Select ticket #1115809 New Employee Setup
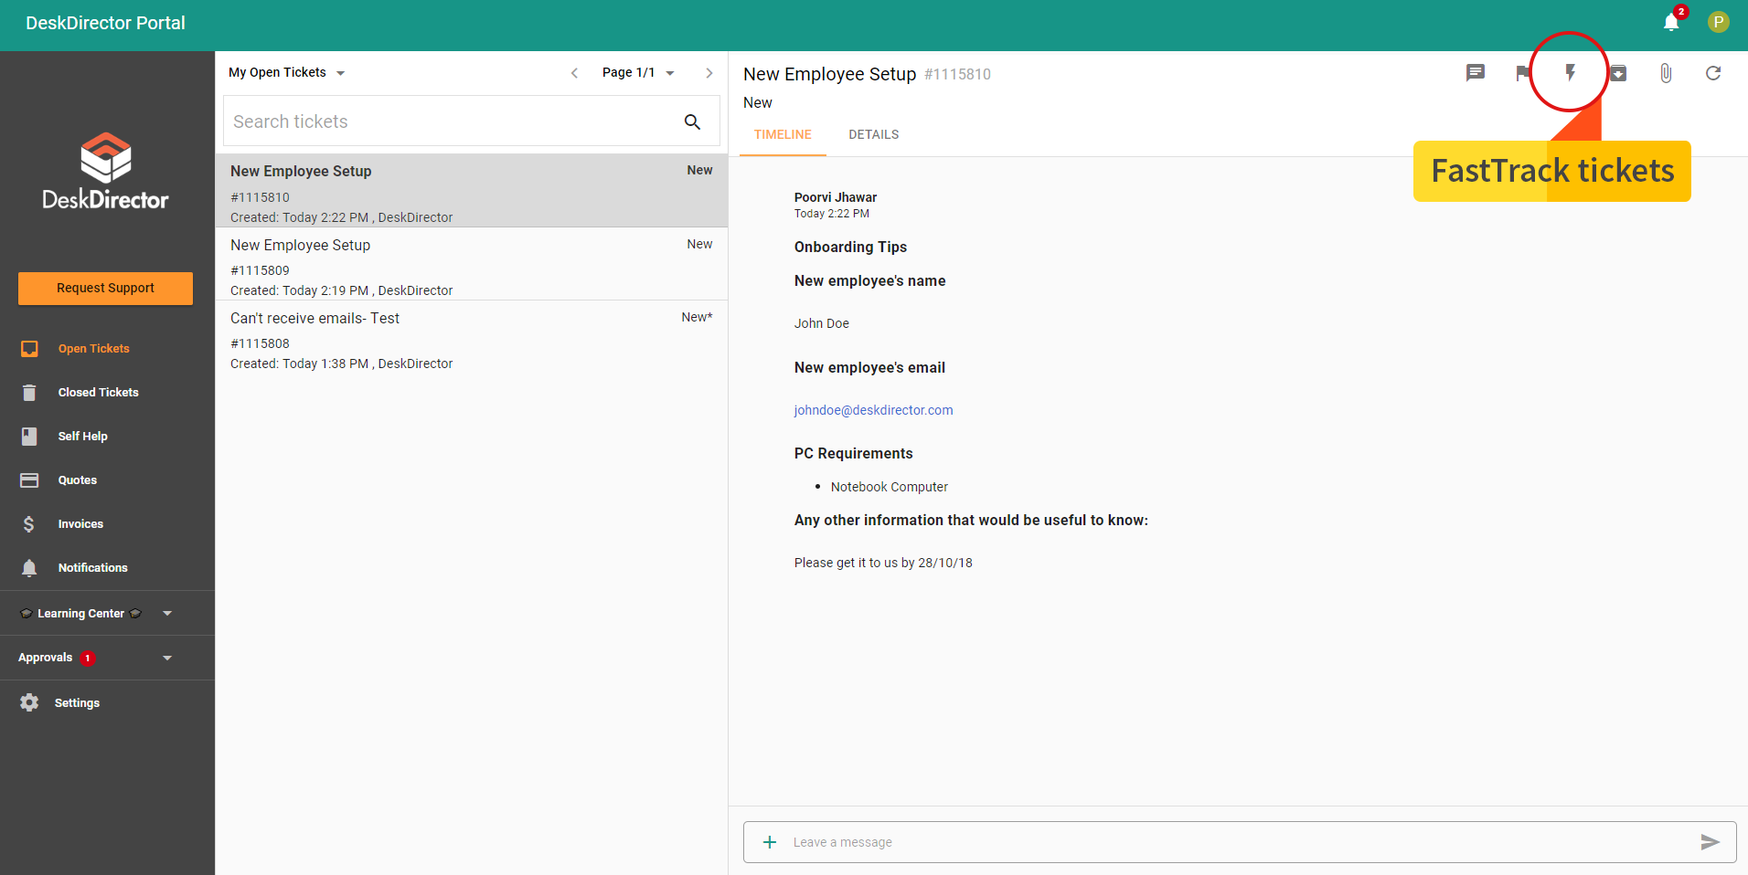This screenshot has width=1748, height=875. pos(472,265)
